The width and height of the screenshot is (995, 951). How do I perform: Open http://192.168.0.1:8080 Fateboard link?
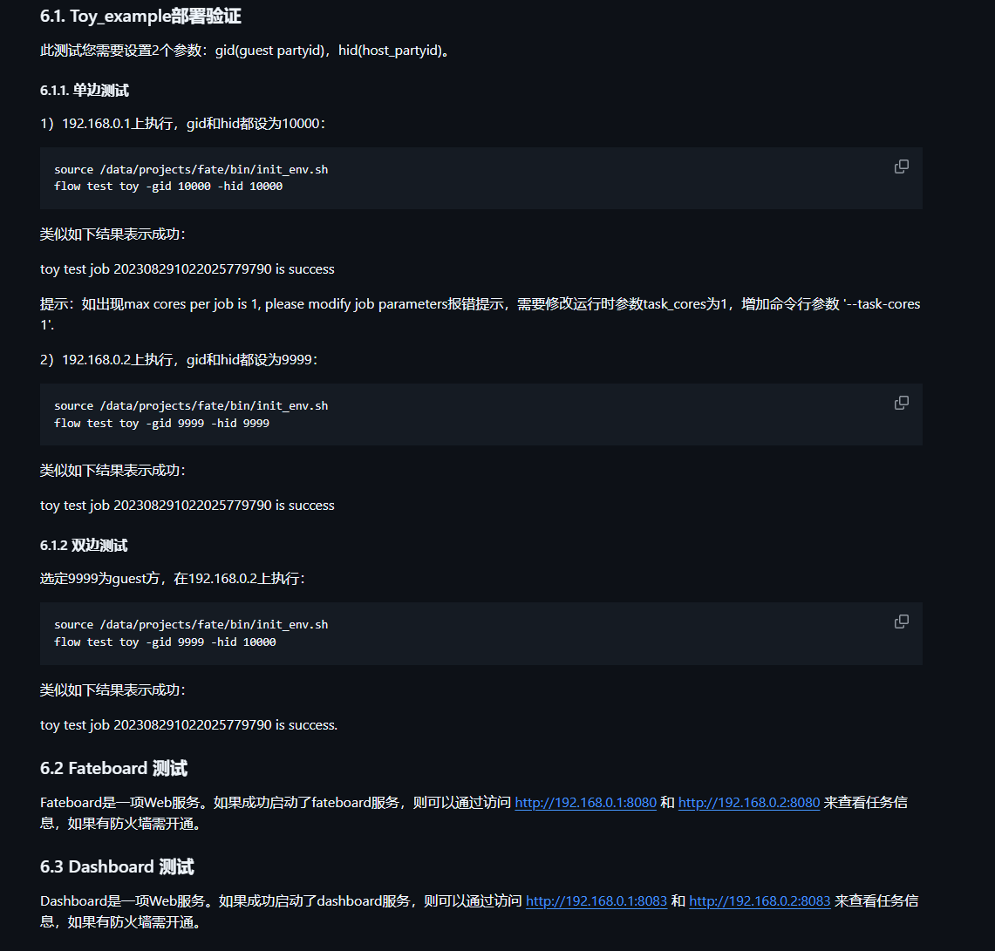click(585, 803)
